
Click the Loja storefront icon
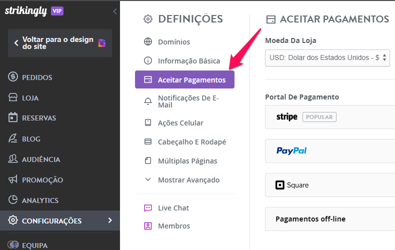click(13, 97)
